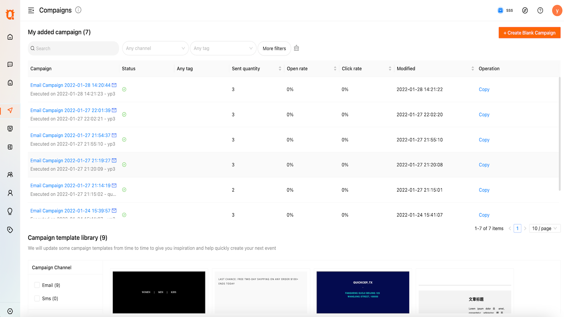The image size is (564, 317).
Task: Open the 10 / page size dropdown
Action: pos(545,229)
